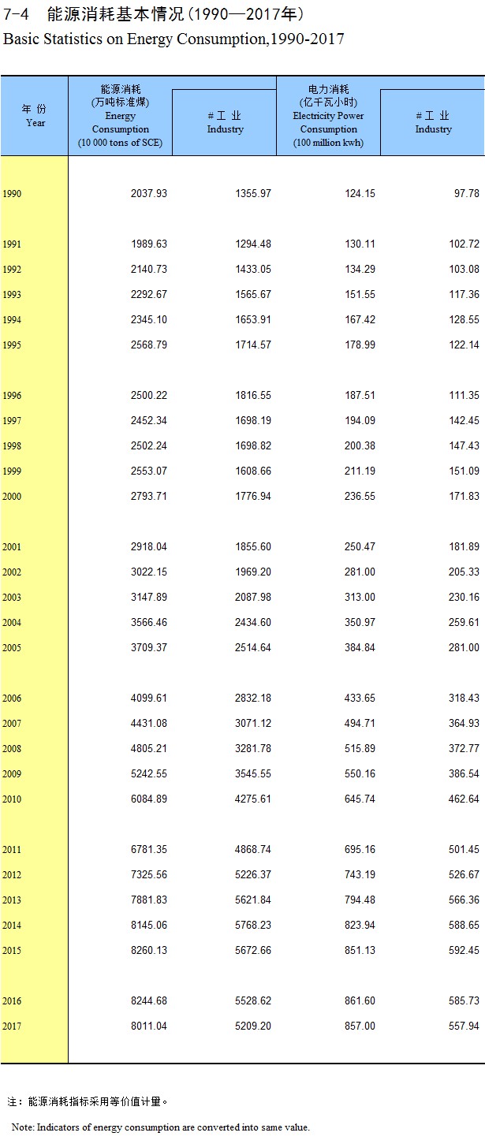
Task: Click the 2010 year row label
Action: pos(12,799)
